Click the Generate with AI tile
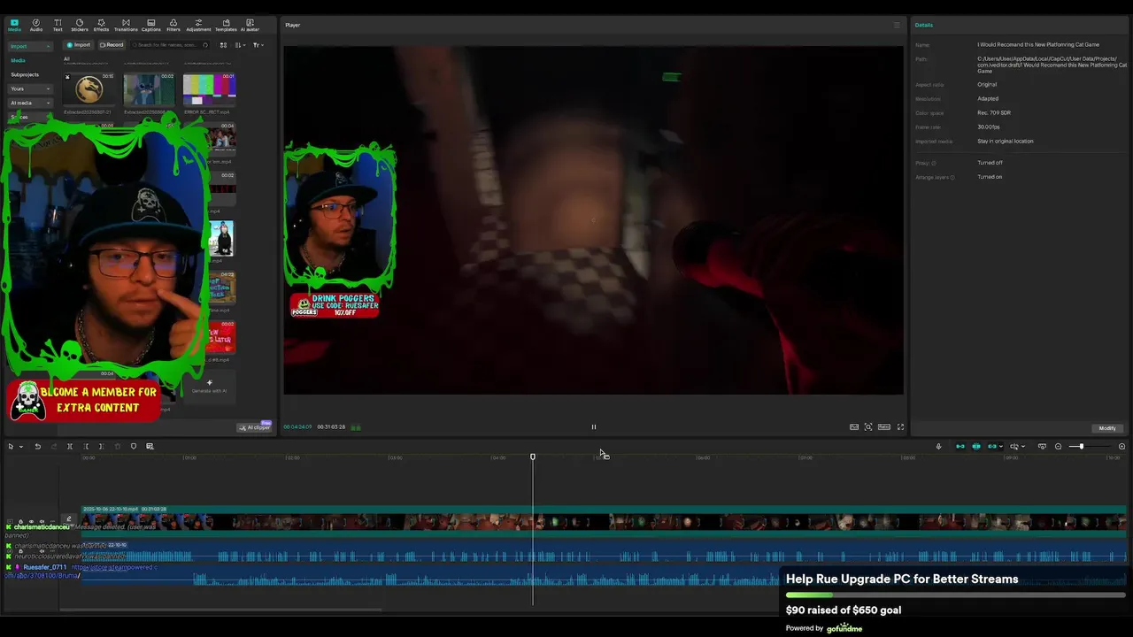Image resolution: width=1133 pixels, height=637 pixels. click(209, 387)
